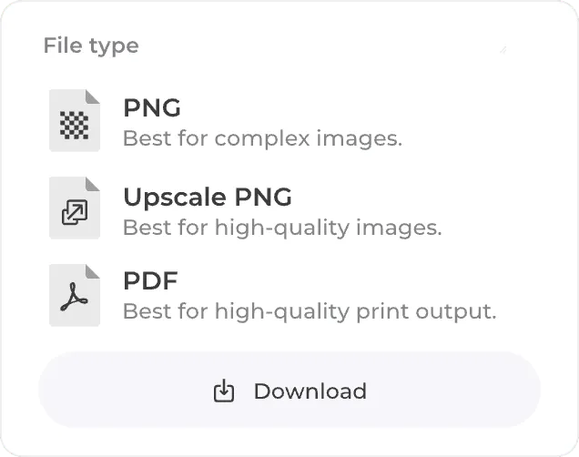Choose the option "Best for high-quality print output."
Screen dimensions: 579x457
[310, 311]
